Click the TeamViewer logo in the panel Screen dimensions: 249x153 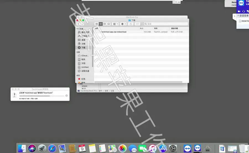click(241, 3)
